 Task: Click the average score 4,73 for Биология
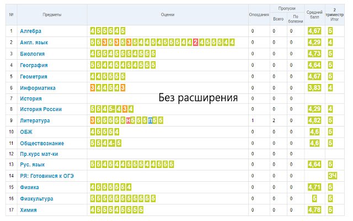(314, 54)
